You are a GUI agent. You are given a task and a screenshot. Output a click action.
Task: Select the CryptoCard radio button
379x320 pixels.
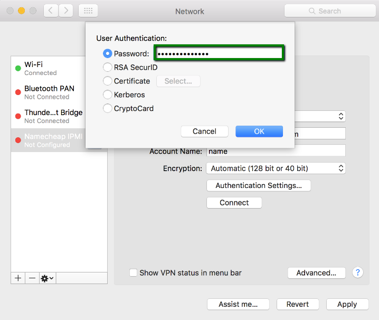tap(108, 109)
